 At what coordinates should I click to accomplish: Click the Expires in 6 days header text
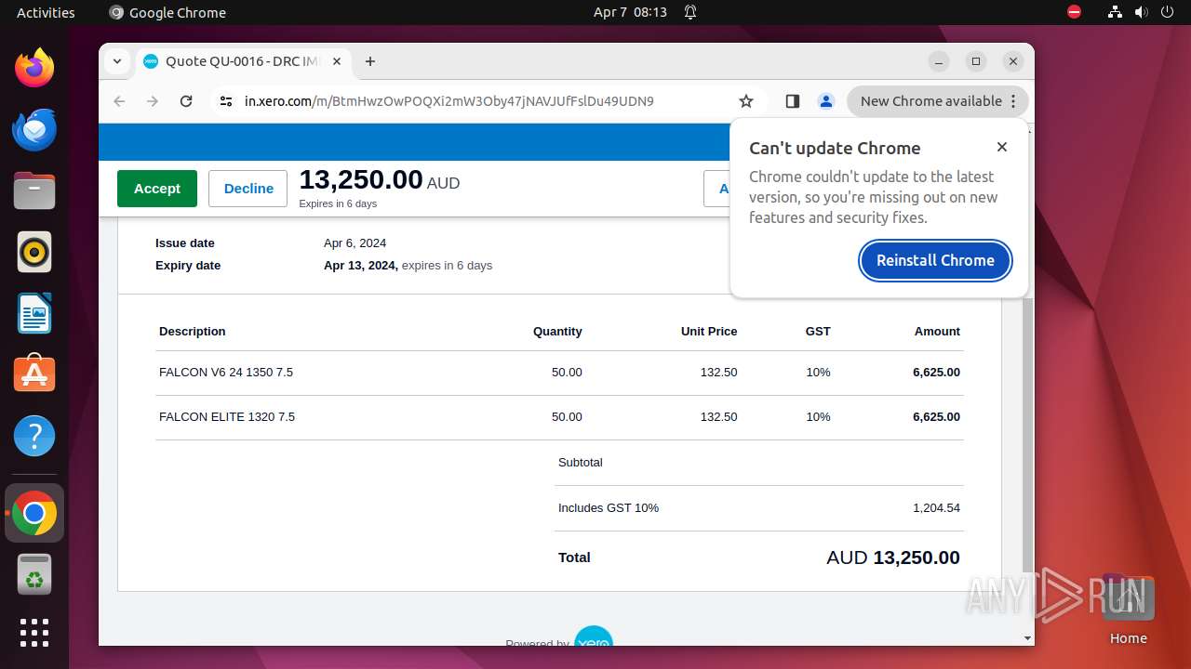point(338,203)
